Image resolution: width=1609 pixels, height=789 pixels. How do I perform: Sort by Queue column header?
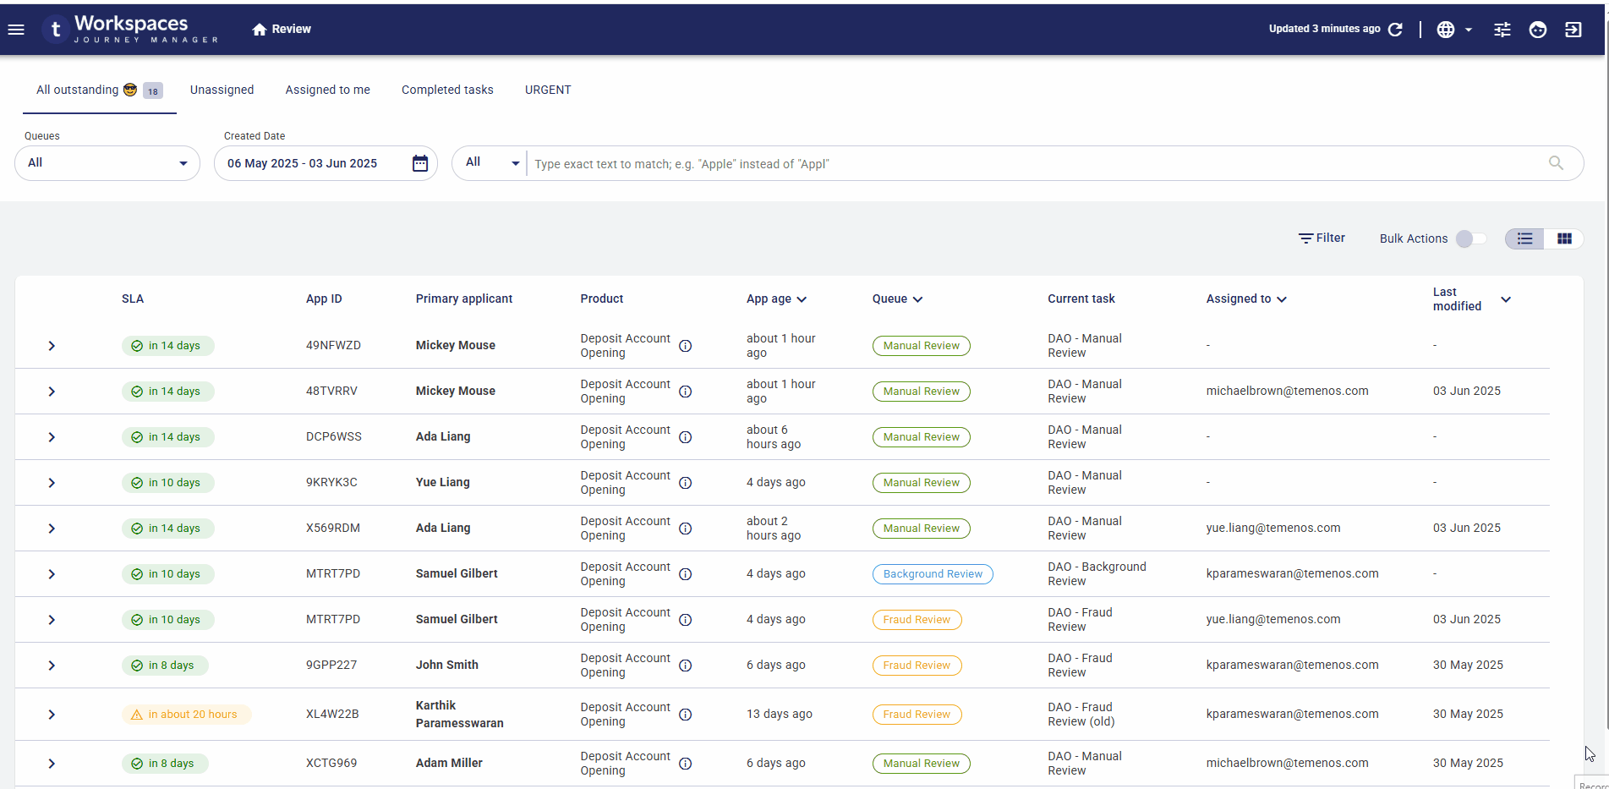897,299
